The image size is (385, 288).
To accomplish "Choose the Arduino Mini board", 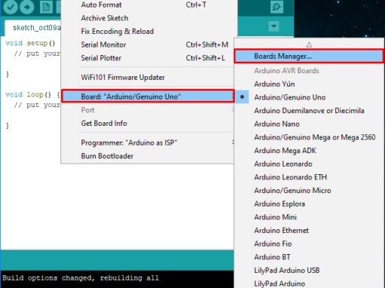I will pos(309,217).
